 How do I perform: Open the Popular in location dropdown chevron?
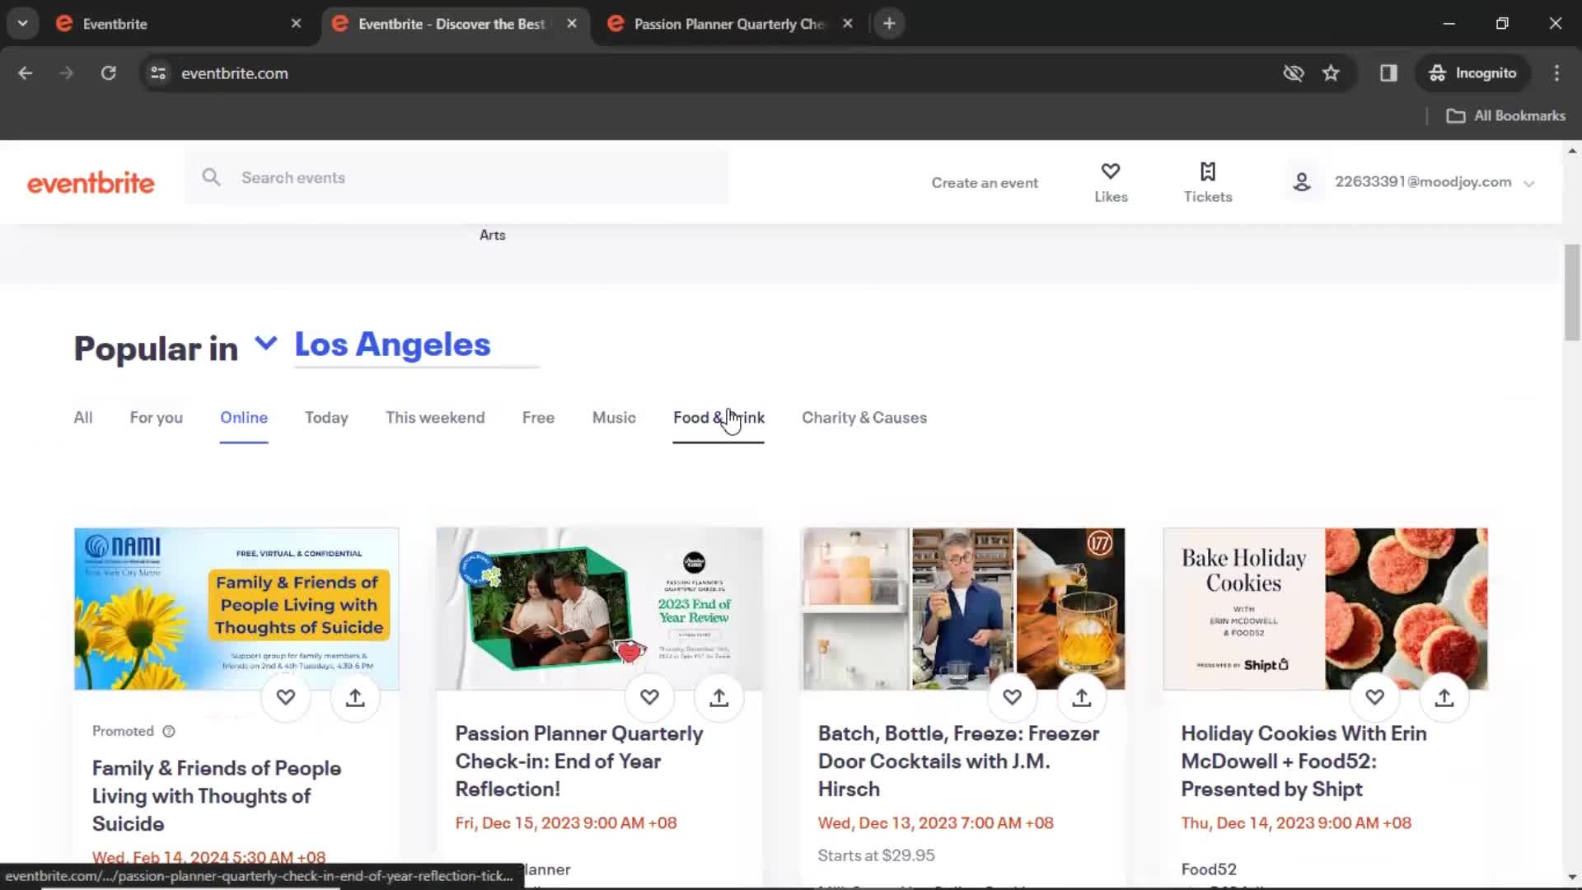[265, 343]
